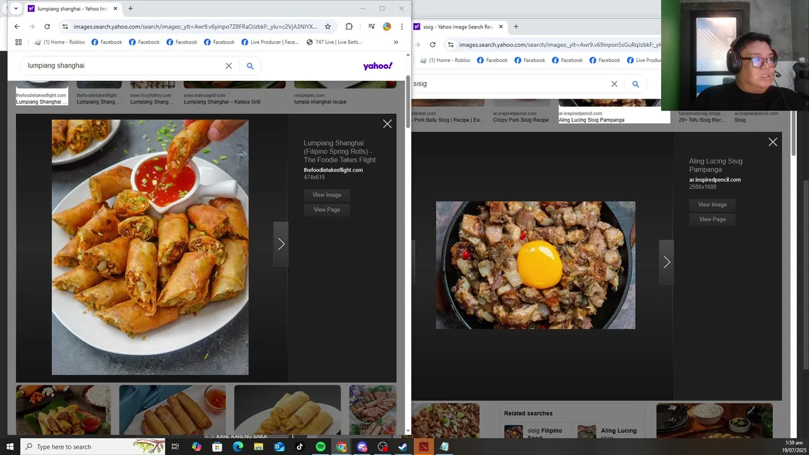Open 747 Live bookmark
Screen dimensions: 809x455
334,42
